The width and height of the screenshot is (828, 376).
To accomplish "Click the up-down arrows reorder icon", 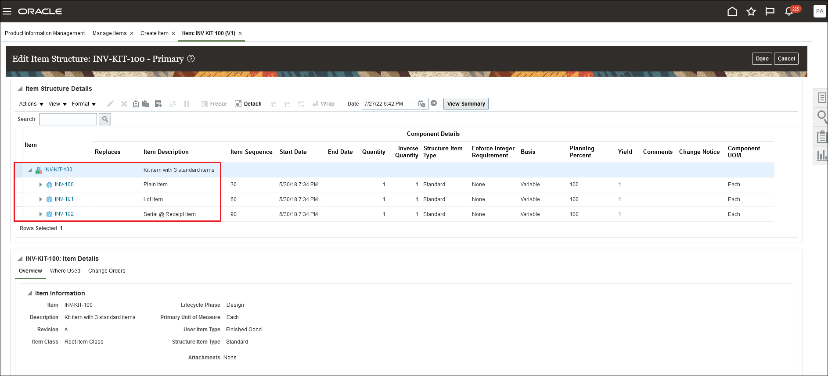I will coord(187,104).
